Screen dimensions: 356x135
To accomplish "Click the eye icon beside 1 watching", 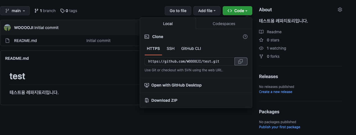I will [x=261, y=48].
